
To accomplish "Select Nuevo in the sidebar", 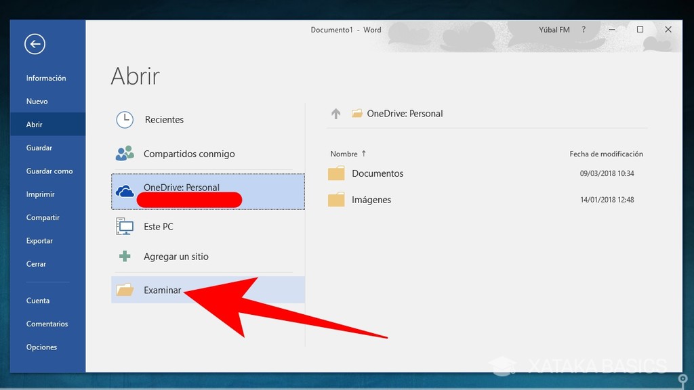I will click(37, 102).
